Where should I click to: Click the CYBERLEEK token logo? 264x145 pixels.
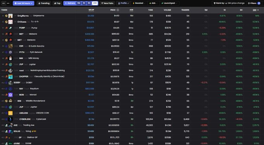click(x=10, y=119)
